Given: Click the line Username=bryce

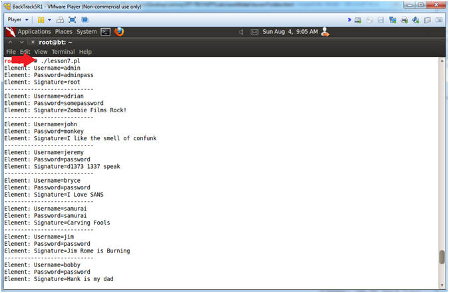Looking at the screenshot, I should click(x=43, y=181).
